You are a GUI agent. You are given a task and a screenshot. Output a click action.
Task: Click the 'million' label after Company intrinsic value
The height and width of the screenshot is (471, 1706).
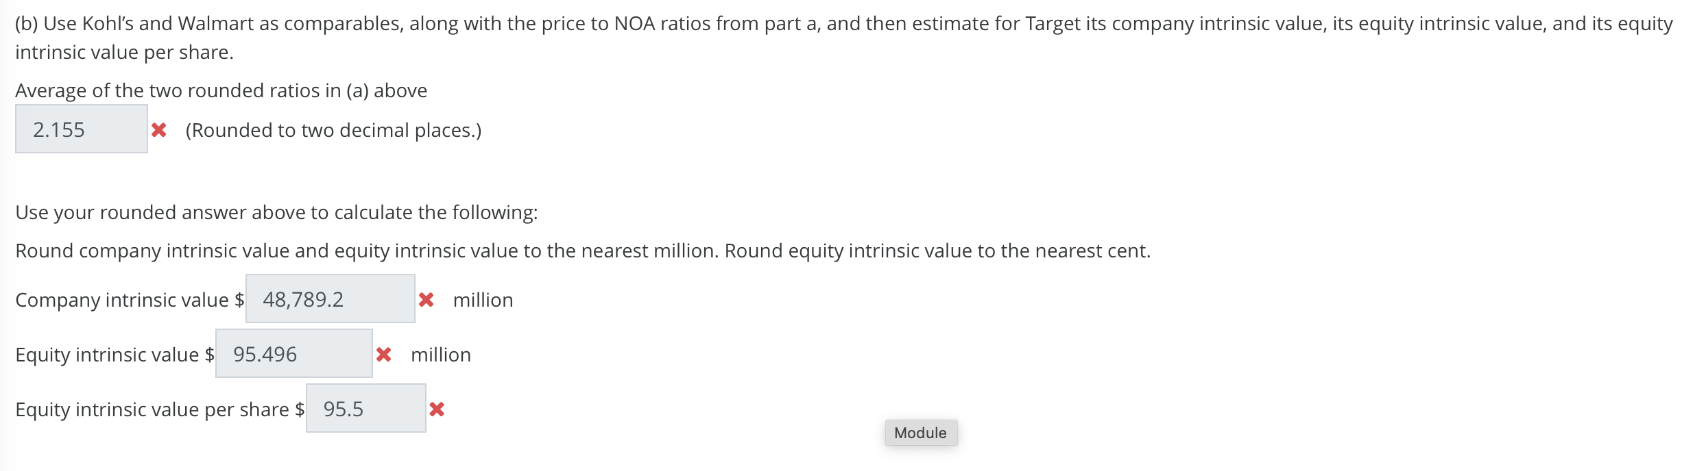[x=482, y=299]
